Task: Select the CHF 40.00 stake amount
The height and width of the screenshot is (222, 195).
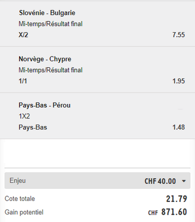Action: coord(160,181)
